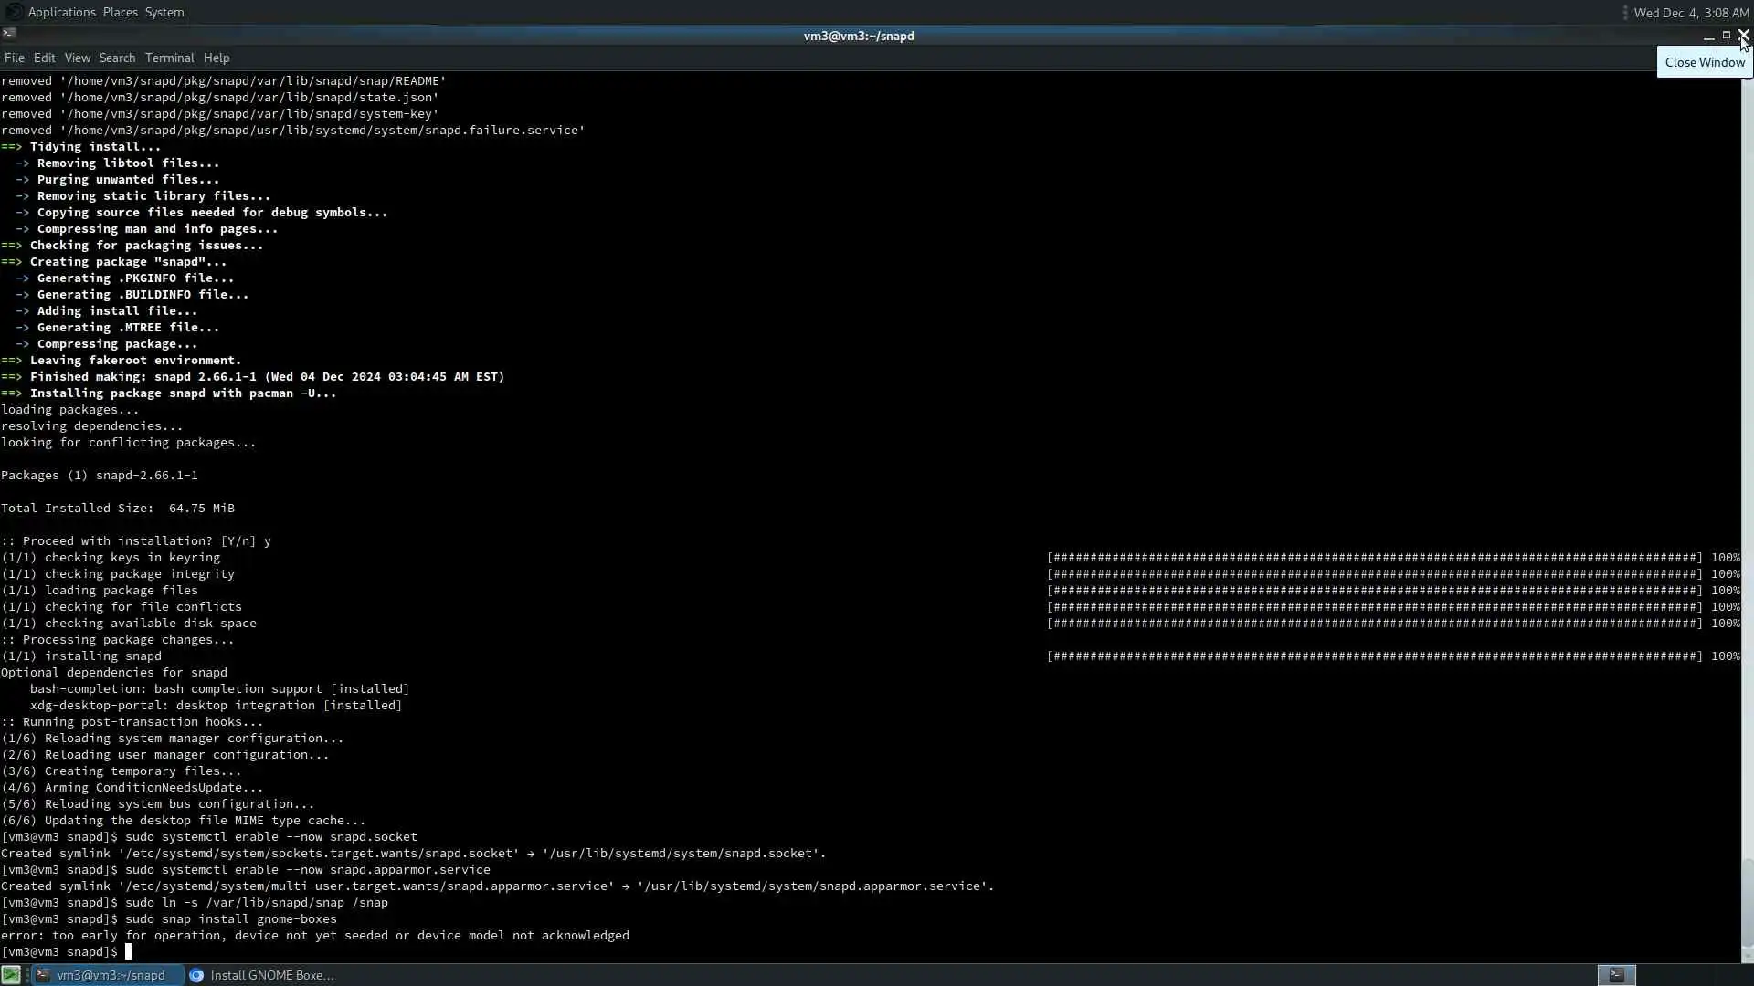Screen dimensions: 1754x986
Task: Minimize the terminal window
Action: tap(1708, 36)
